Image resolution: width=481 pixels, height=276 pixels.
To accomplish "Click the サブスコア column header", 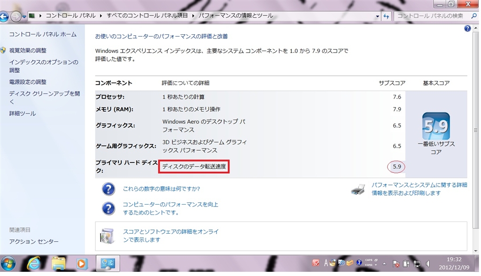I will (392, 83).
